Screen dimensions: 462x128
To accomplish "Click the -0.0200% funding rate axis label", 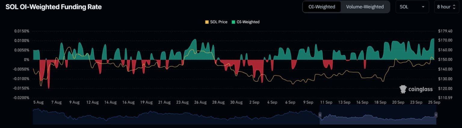I will (x=21, y=98).
